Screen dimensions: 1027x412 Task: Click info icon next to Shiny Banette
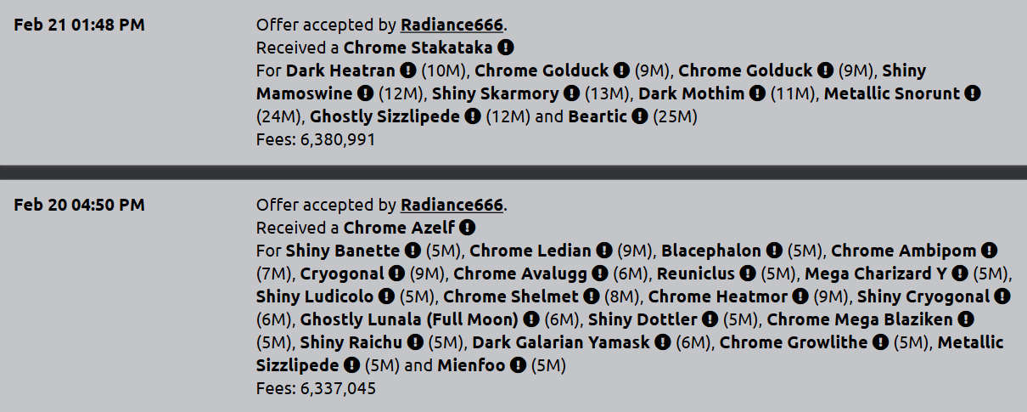click(413, 251)
